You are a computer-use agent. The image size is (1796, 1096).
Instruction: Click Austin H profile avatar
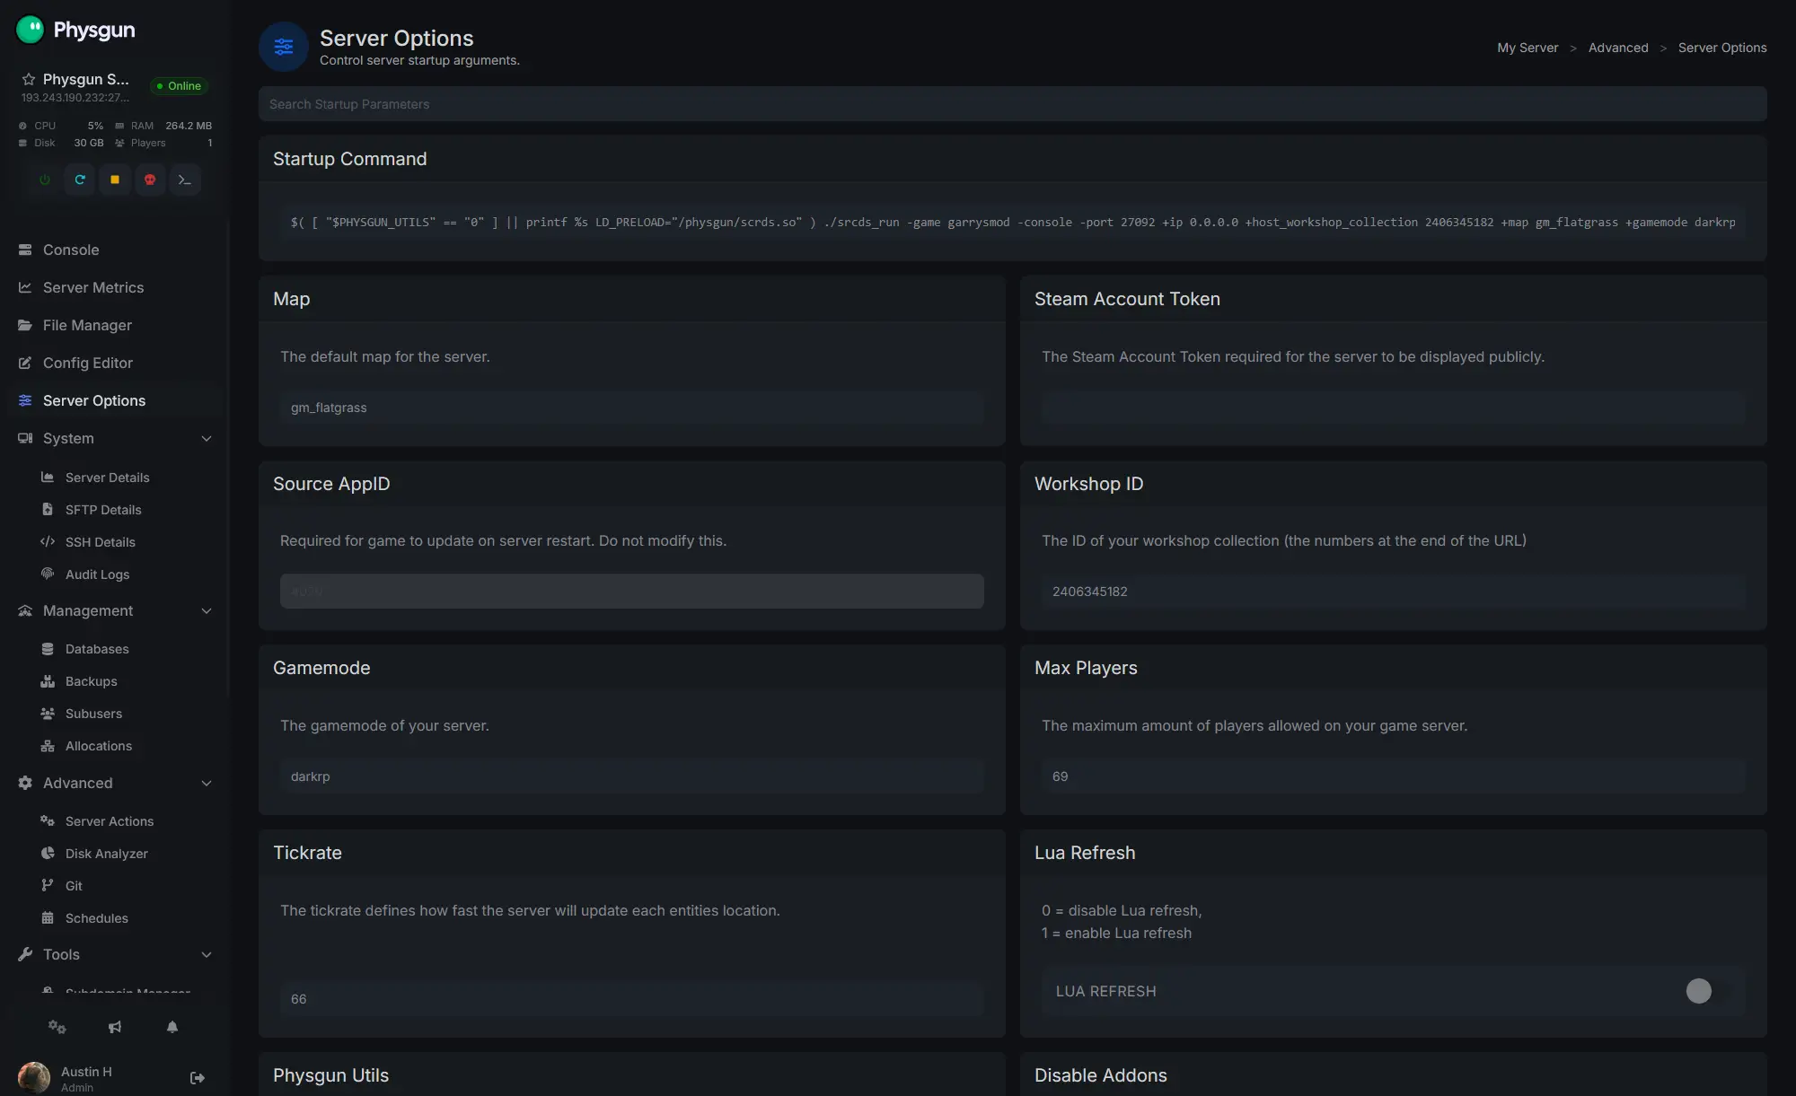pos(34,1078)
